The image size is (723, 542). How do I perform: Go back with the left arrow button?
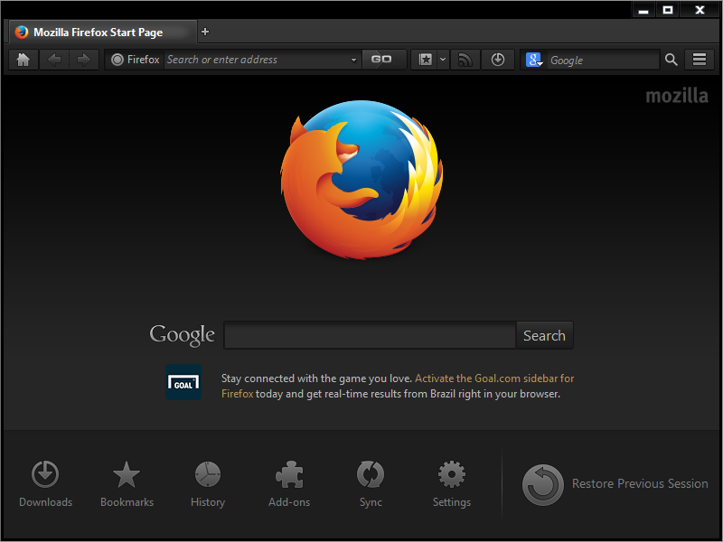[x=54, y=60]
